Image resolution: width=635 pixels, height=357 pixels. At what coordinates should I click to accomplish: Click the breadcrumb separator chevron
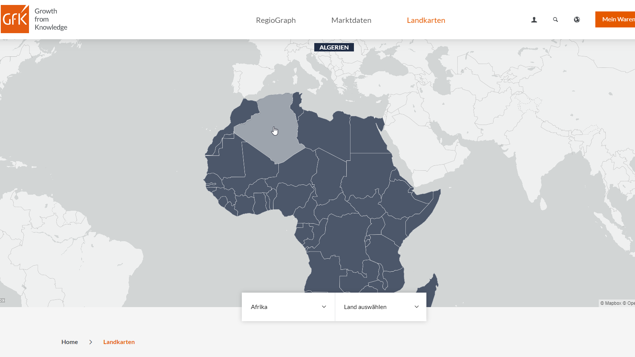pos(91,342)
